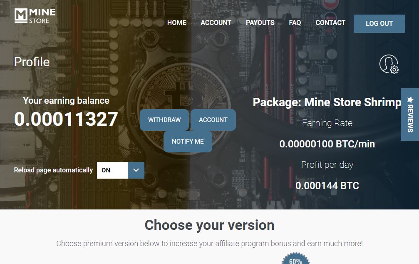Click the '0.00000100 BTC/min' rate value
The height and width of the screenshot is (264, 419).
point(327,144)
